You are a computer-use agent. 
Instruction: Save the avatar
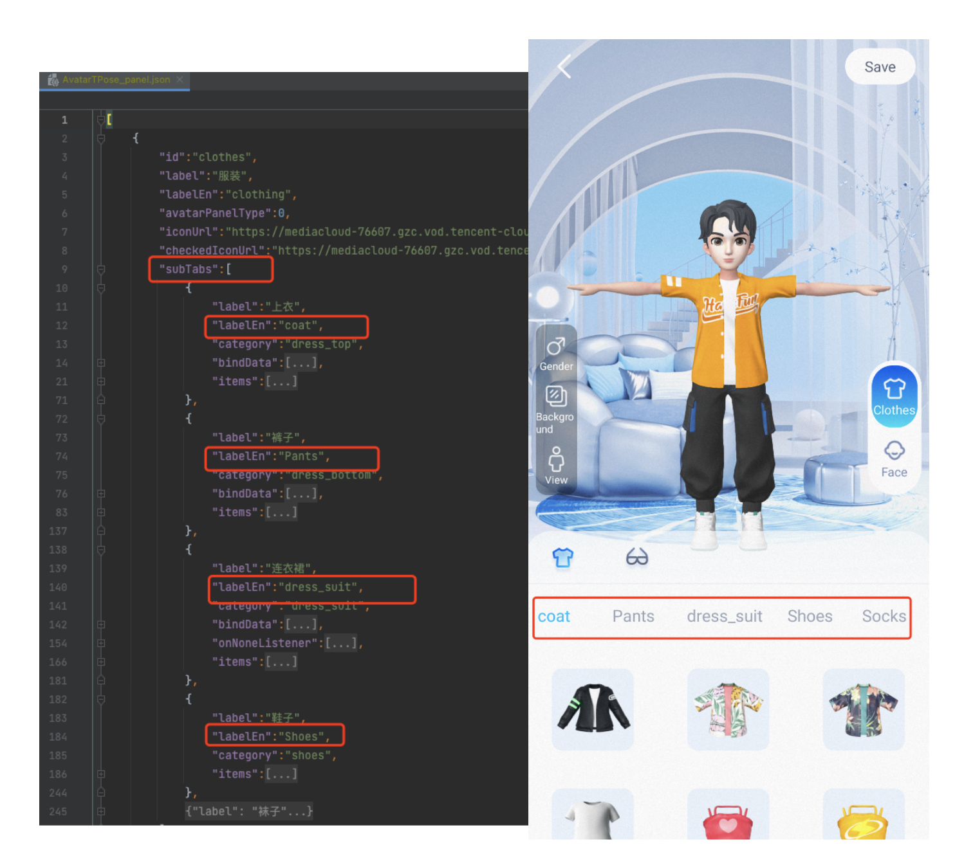pyautogui.click(x=880, y=67)
